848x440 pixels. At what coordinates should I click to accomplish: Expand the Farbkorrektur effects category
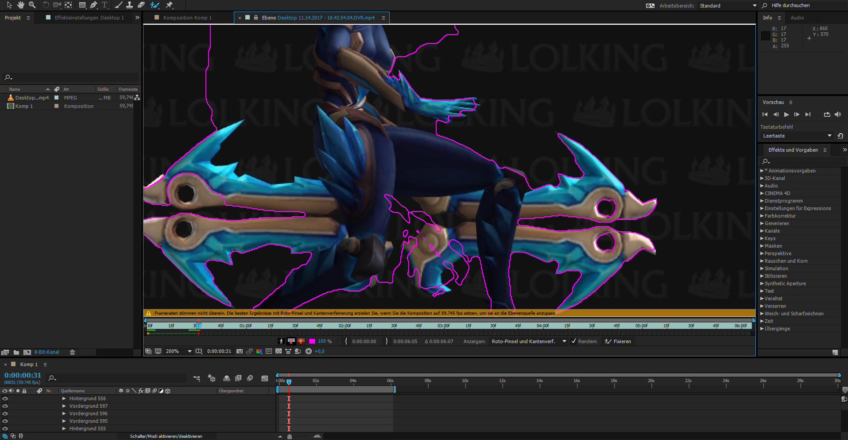762,216
